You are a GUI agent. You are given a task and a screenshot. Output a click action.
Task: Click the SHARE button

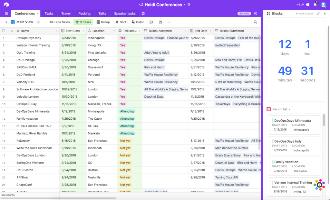pyautogui.click(x=244, y=14)
